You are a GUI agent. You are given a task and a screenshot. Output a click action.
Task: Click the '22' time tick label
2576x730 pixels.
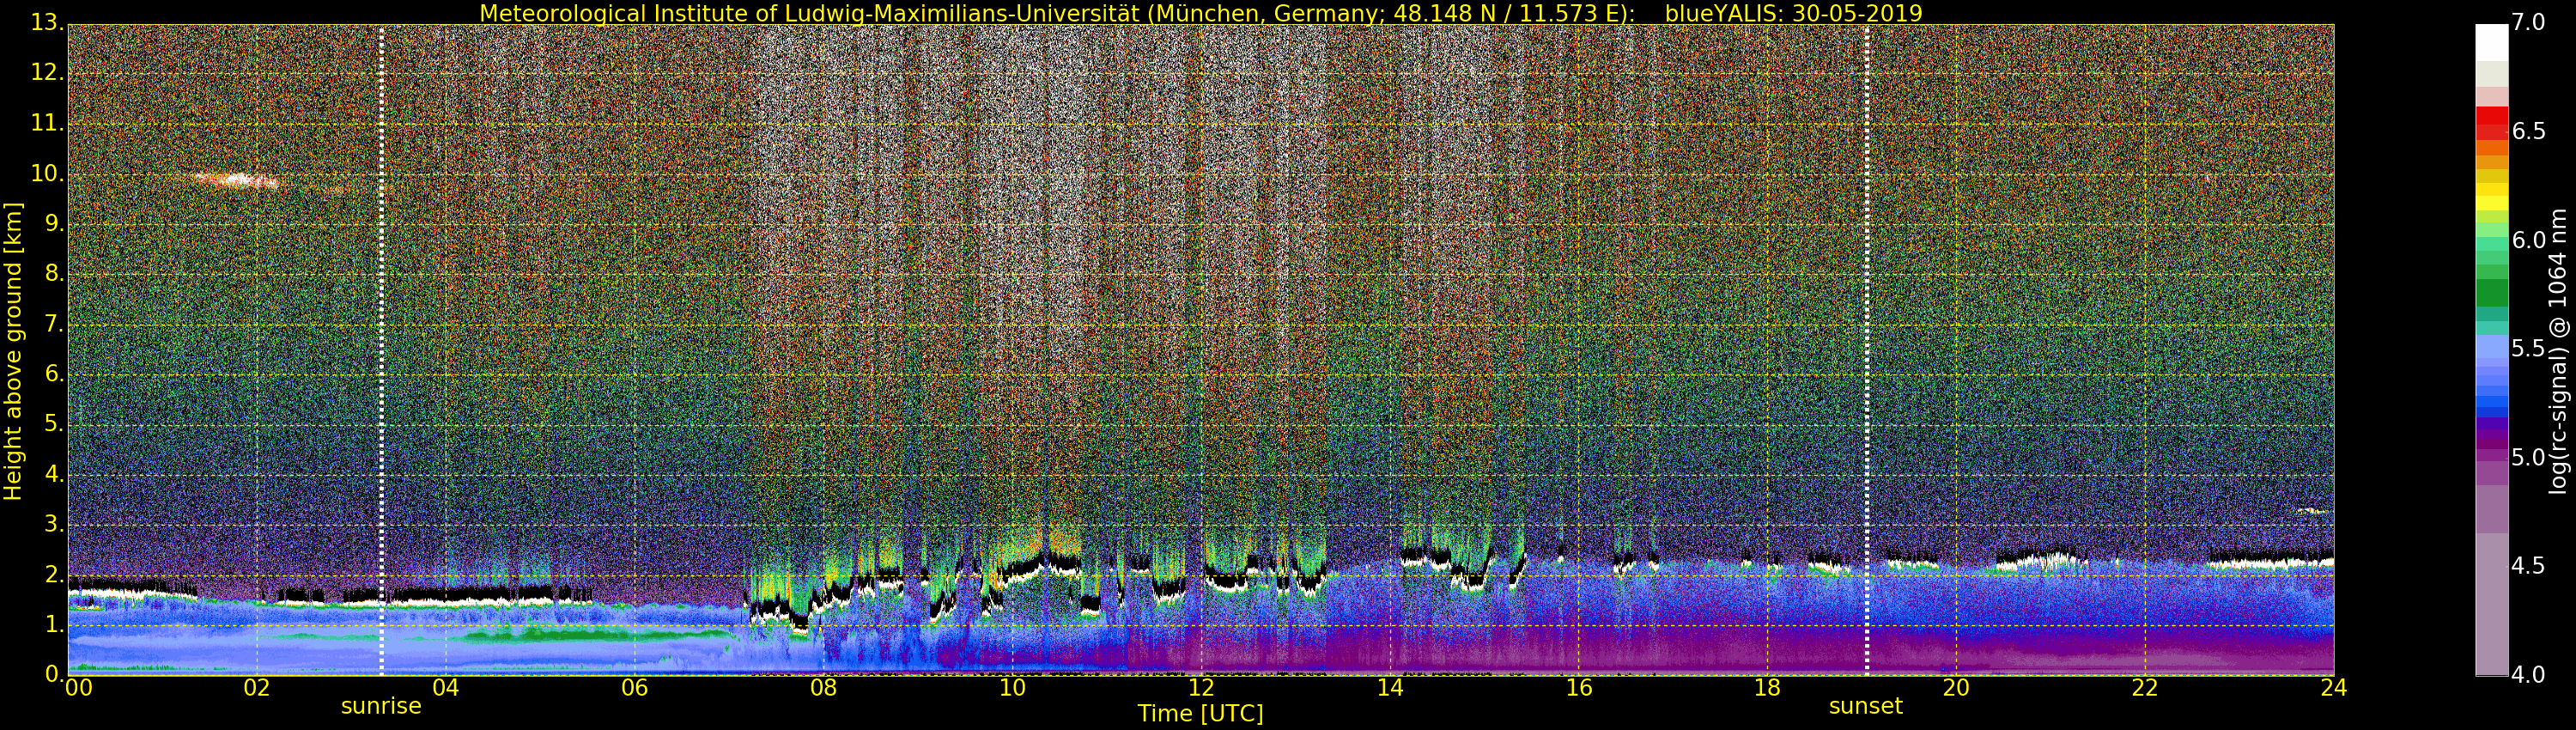pos(2145,688)
